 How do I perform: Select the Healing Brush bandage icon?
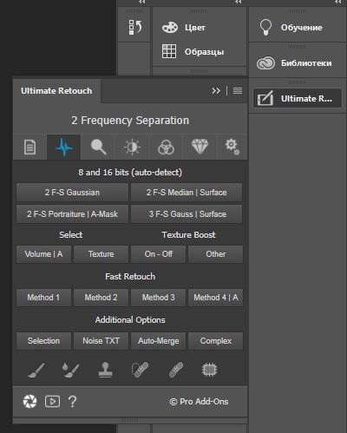[x=176, y=370]
